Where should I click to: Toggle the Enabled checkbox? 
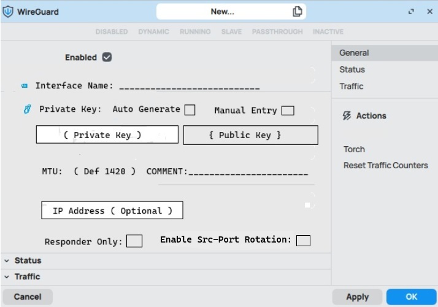pyautogui.click(x=107, y=57)
